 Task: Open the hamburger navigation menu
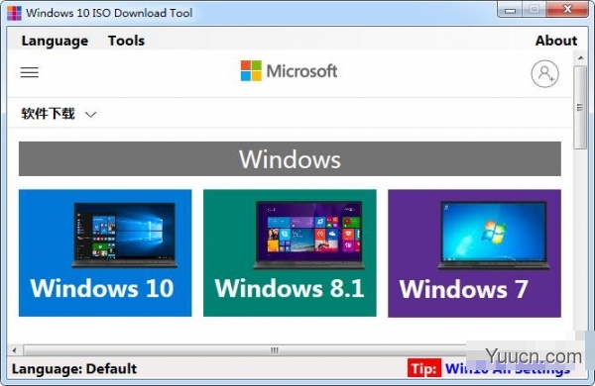click(29, 72)
